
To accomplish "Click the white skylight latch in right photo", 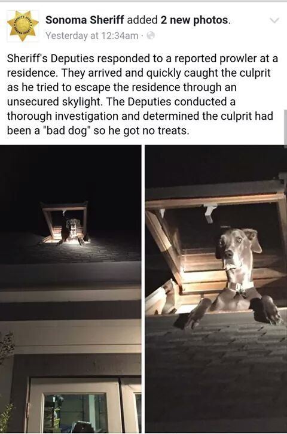I will coord(210,213).
